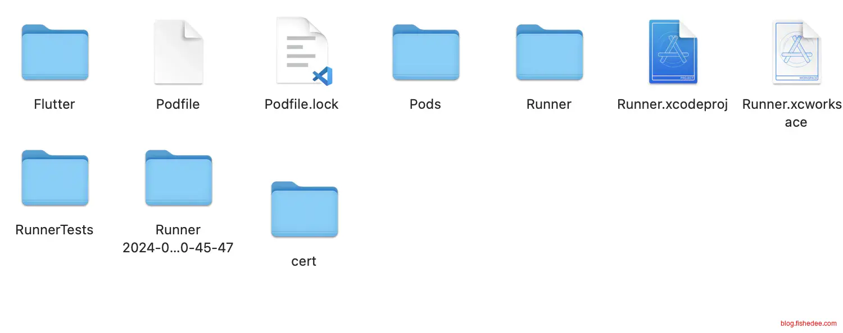The image size is (843, 333).
Task: Select the "Podfile.lock" filename label
Action: (302, 104)
